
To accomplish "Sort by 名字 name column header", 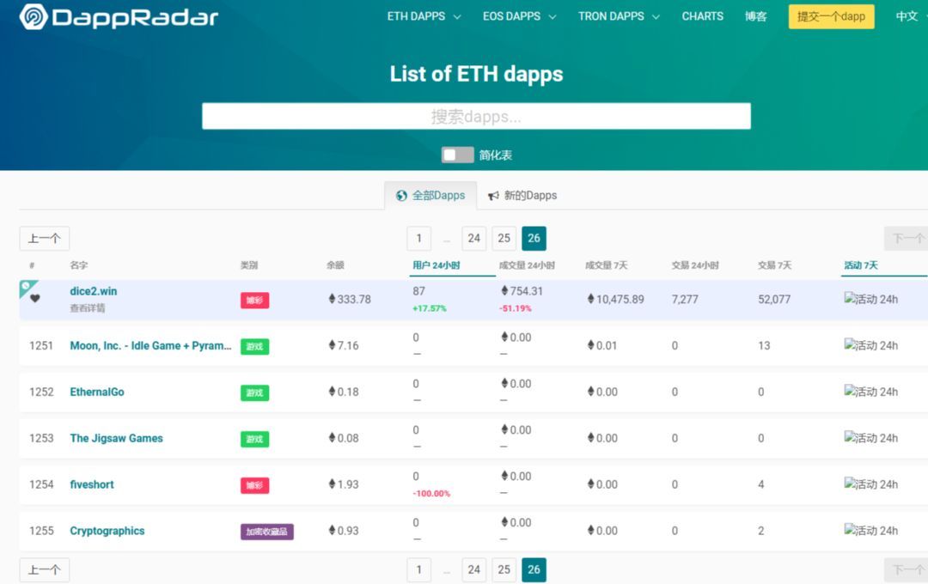I will click(79, 265).
